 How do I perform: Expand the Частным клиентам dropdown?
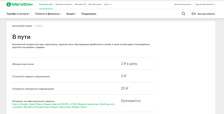click(x=183, y=5)
